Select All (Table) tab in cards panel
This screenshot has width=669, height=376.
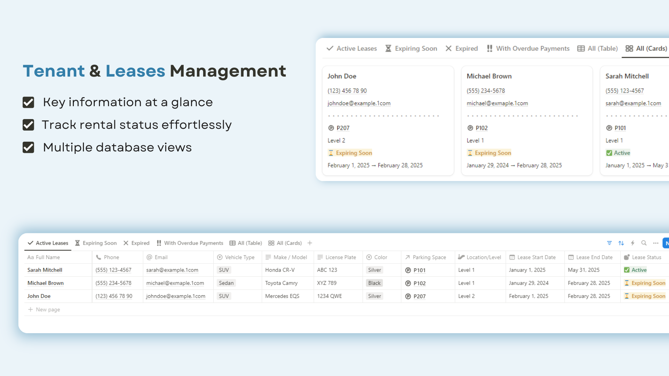[597, 48]
